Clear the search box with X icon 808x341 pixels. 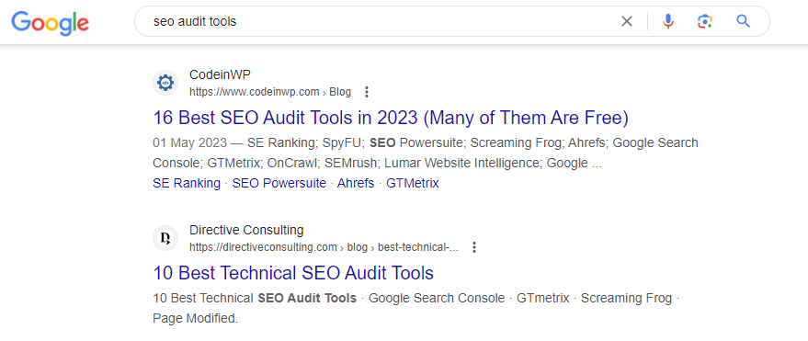[627, 21]
